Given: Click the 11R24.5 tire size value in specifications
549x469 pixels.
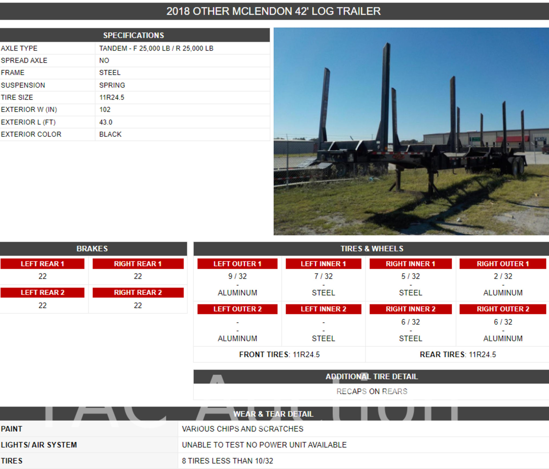Looking at the screenshot, I should tap(112, 97).
